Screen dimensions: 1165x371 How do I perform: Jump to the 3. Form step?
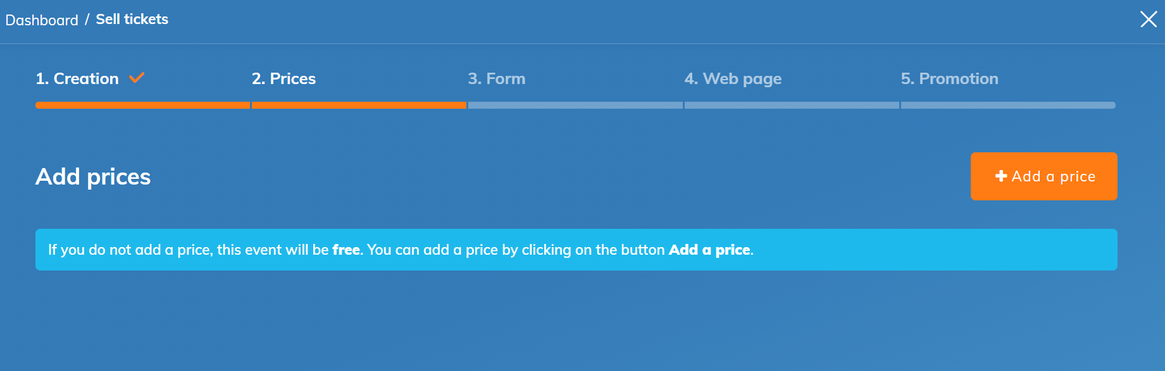496,79
